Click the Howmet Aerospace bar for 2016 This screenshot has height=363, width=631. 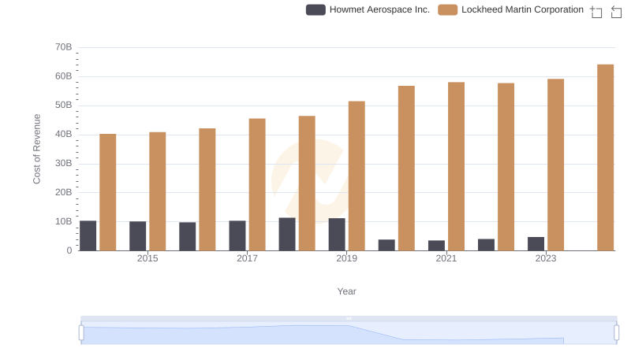coord(188,236)
